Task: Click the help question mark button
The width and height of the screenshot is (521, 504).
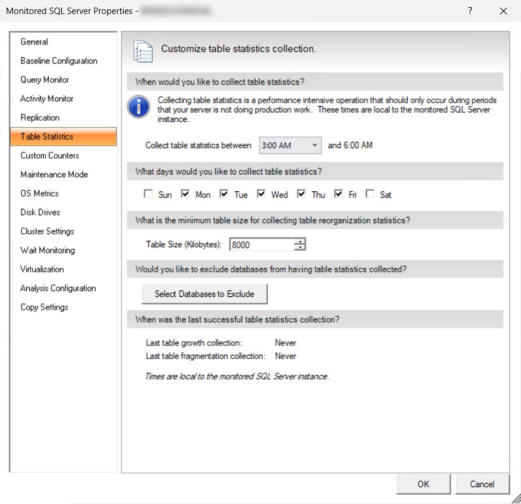Action: click(470, 11)
